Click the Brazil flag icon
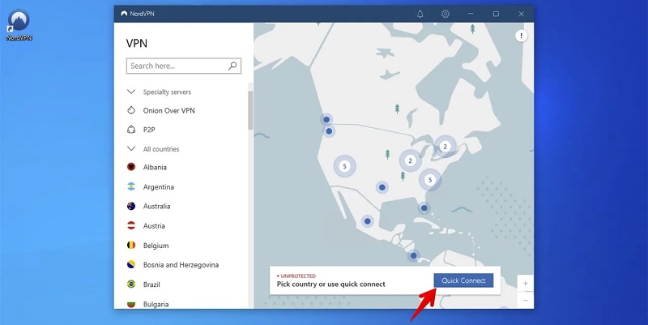The height and width of the screenshot is (325, 648). pyautogui.click(x=131, y=284)
